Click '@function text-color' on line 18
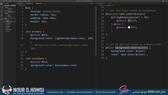Image resolution: width=168 pixels, height=95 pixels. [x=119, y=14]
